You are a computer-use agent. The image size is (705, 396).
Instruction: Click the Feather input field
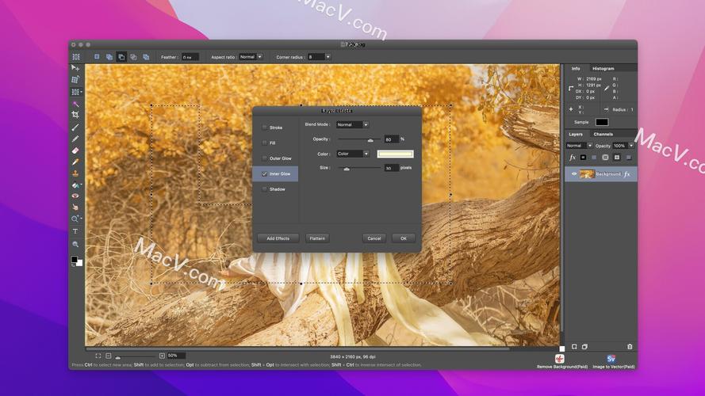tap(190, 57)
